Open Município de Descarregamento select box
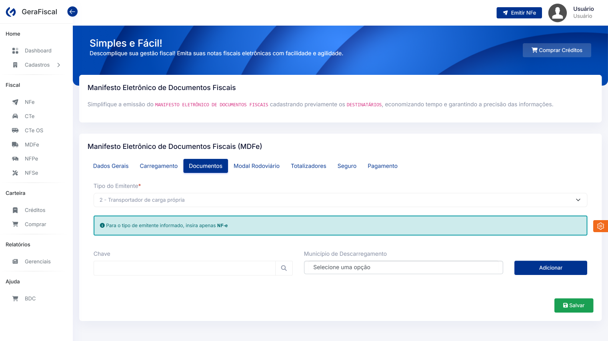This screenshot has height=341, width=608. [403, 267]
